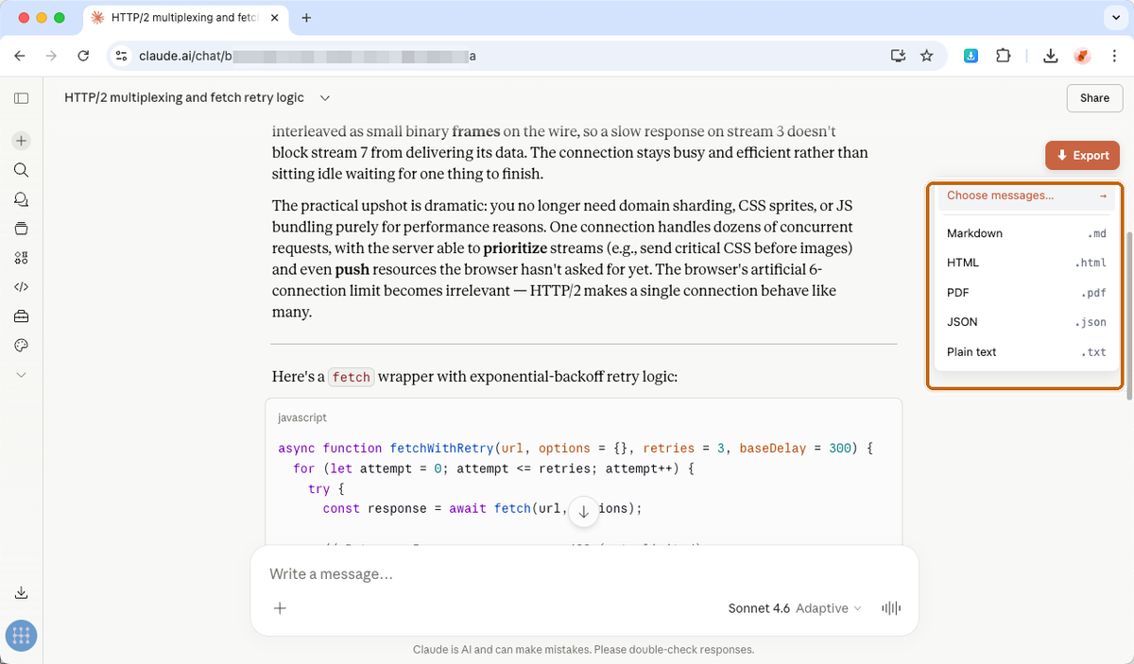1134x664 pixels.
Task: Open the artifacts grid icon in sidebar
Action: tap(21, 258)
